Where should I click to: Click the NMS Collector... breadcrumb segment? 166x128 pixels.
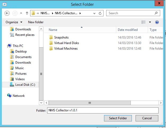coord(66,13)
